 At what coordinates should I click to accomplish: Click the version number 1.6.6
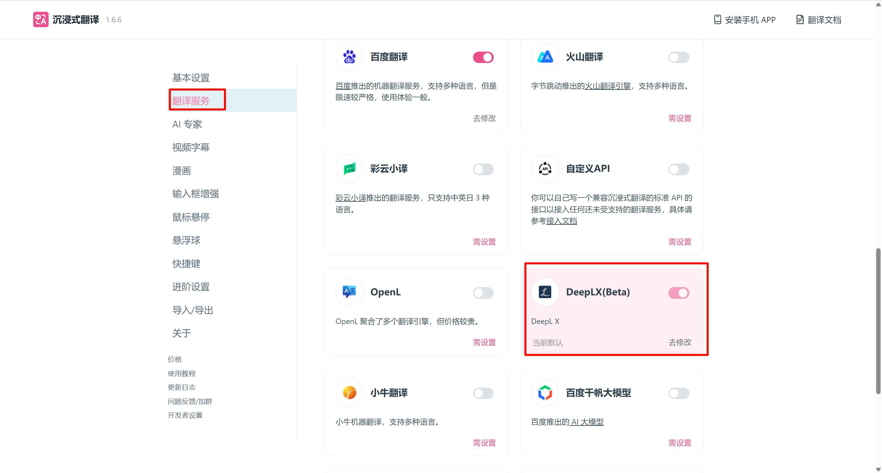[114, 20]
